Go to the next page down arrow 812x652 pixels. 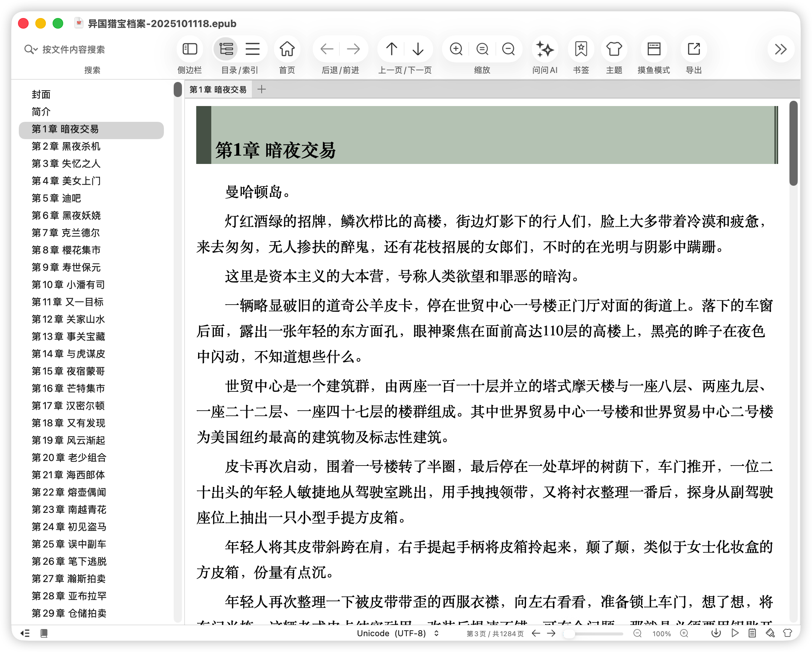[418, 49]
